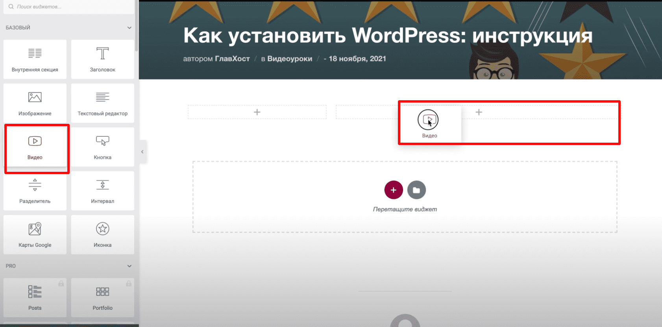Image resolution: width=662 pixels, height=327 pixels.
Task: Collapse the PRO category
Action: 129,266
